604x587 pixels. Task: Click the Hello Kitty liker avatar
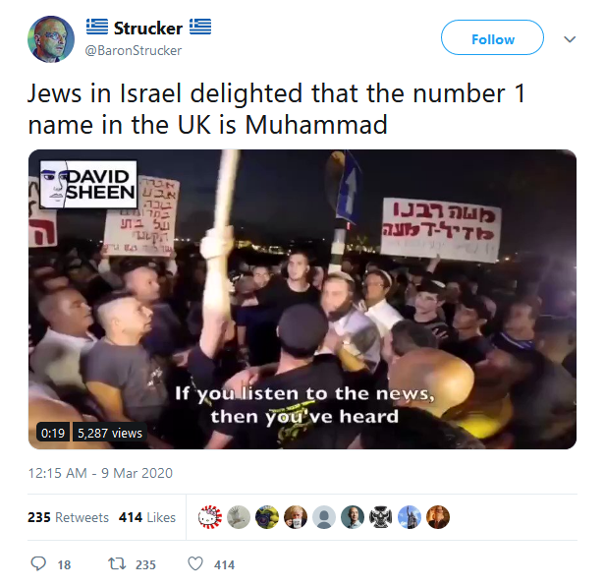[x=210, y=517]
